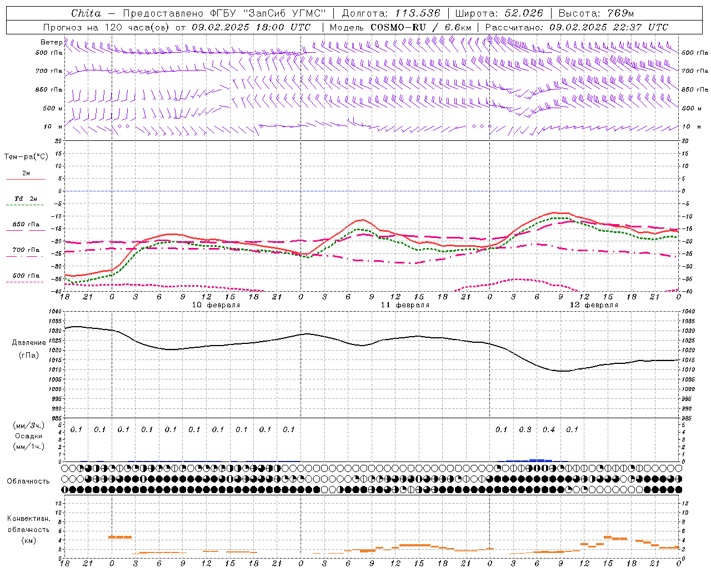
Task: Click the "(гПа)" unit under Давление
Action: [x=29, y=355]
